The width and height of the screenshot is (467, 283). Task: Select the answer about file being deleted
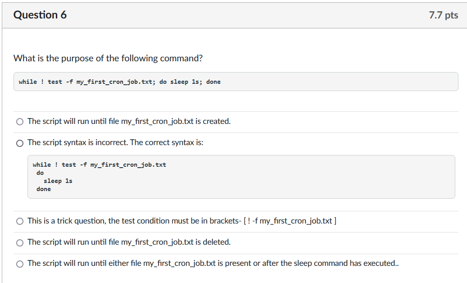coord(128,242)
